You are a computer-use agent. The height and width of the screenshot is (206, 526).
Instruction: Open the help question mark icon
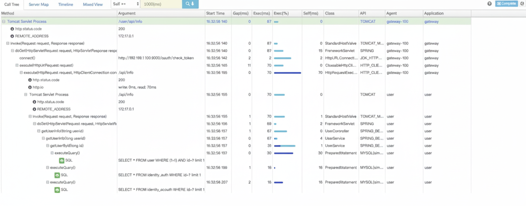(490, 4)
